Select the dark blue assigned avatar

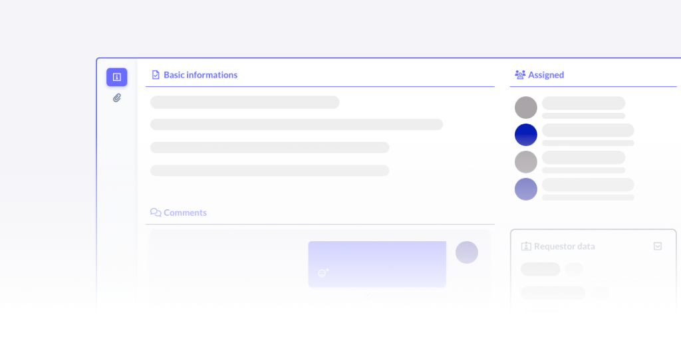pyautogui.click(x=526, y=134)
